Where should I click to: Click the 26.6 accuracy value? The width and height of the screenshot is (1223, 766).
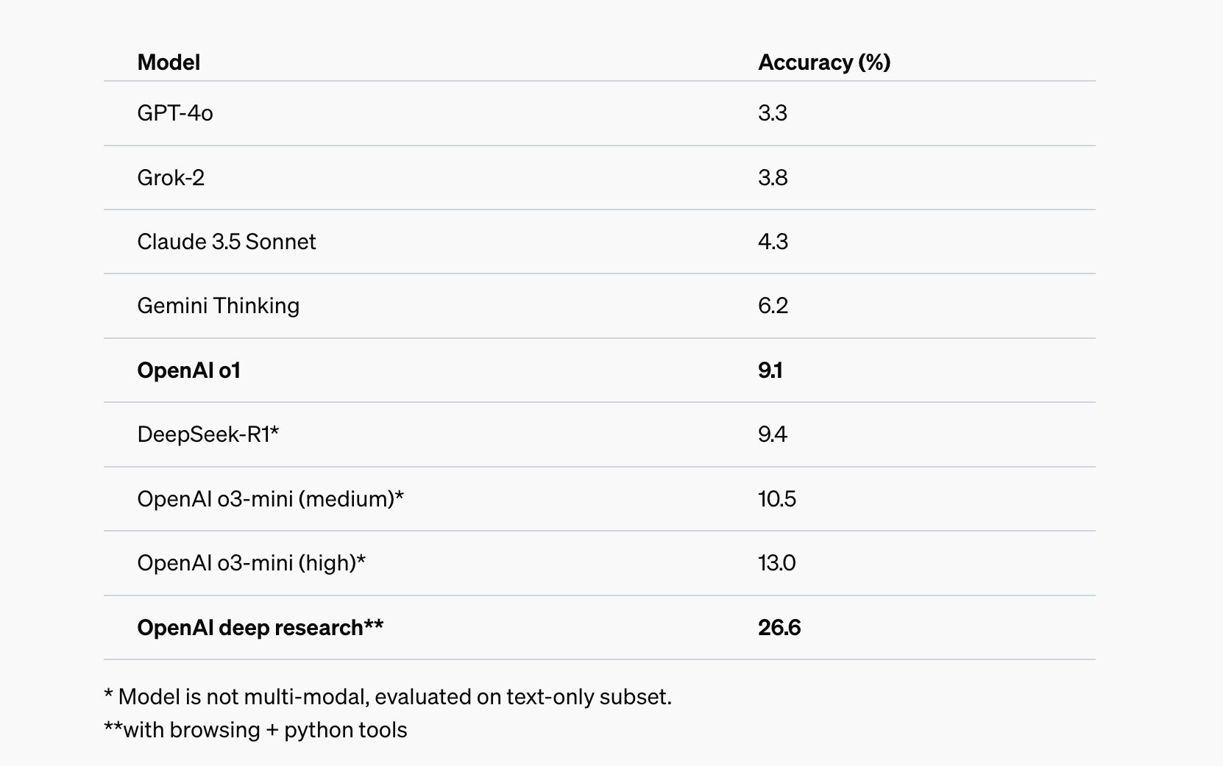click(x=779, y=628)
